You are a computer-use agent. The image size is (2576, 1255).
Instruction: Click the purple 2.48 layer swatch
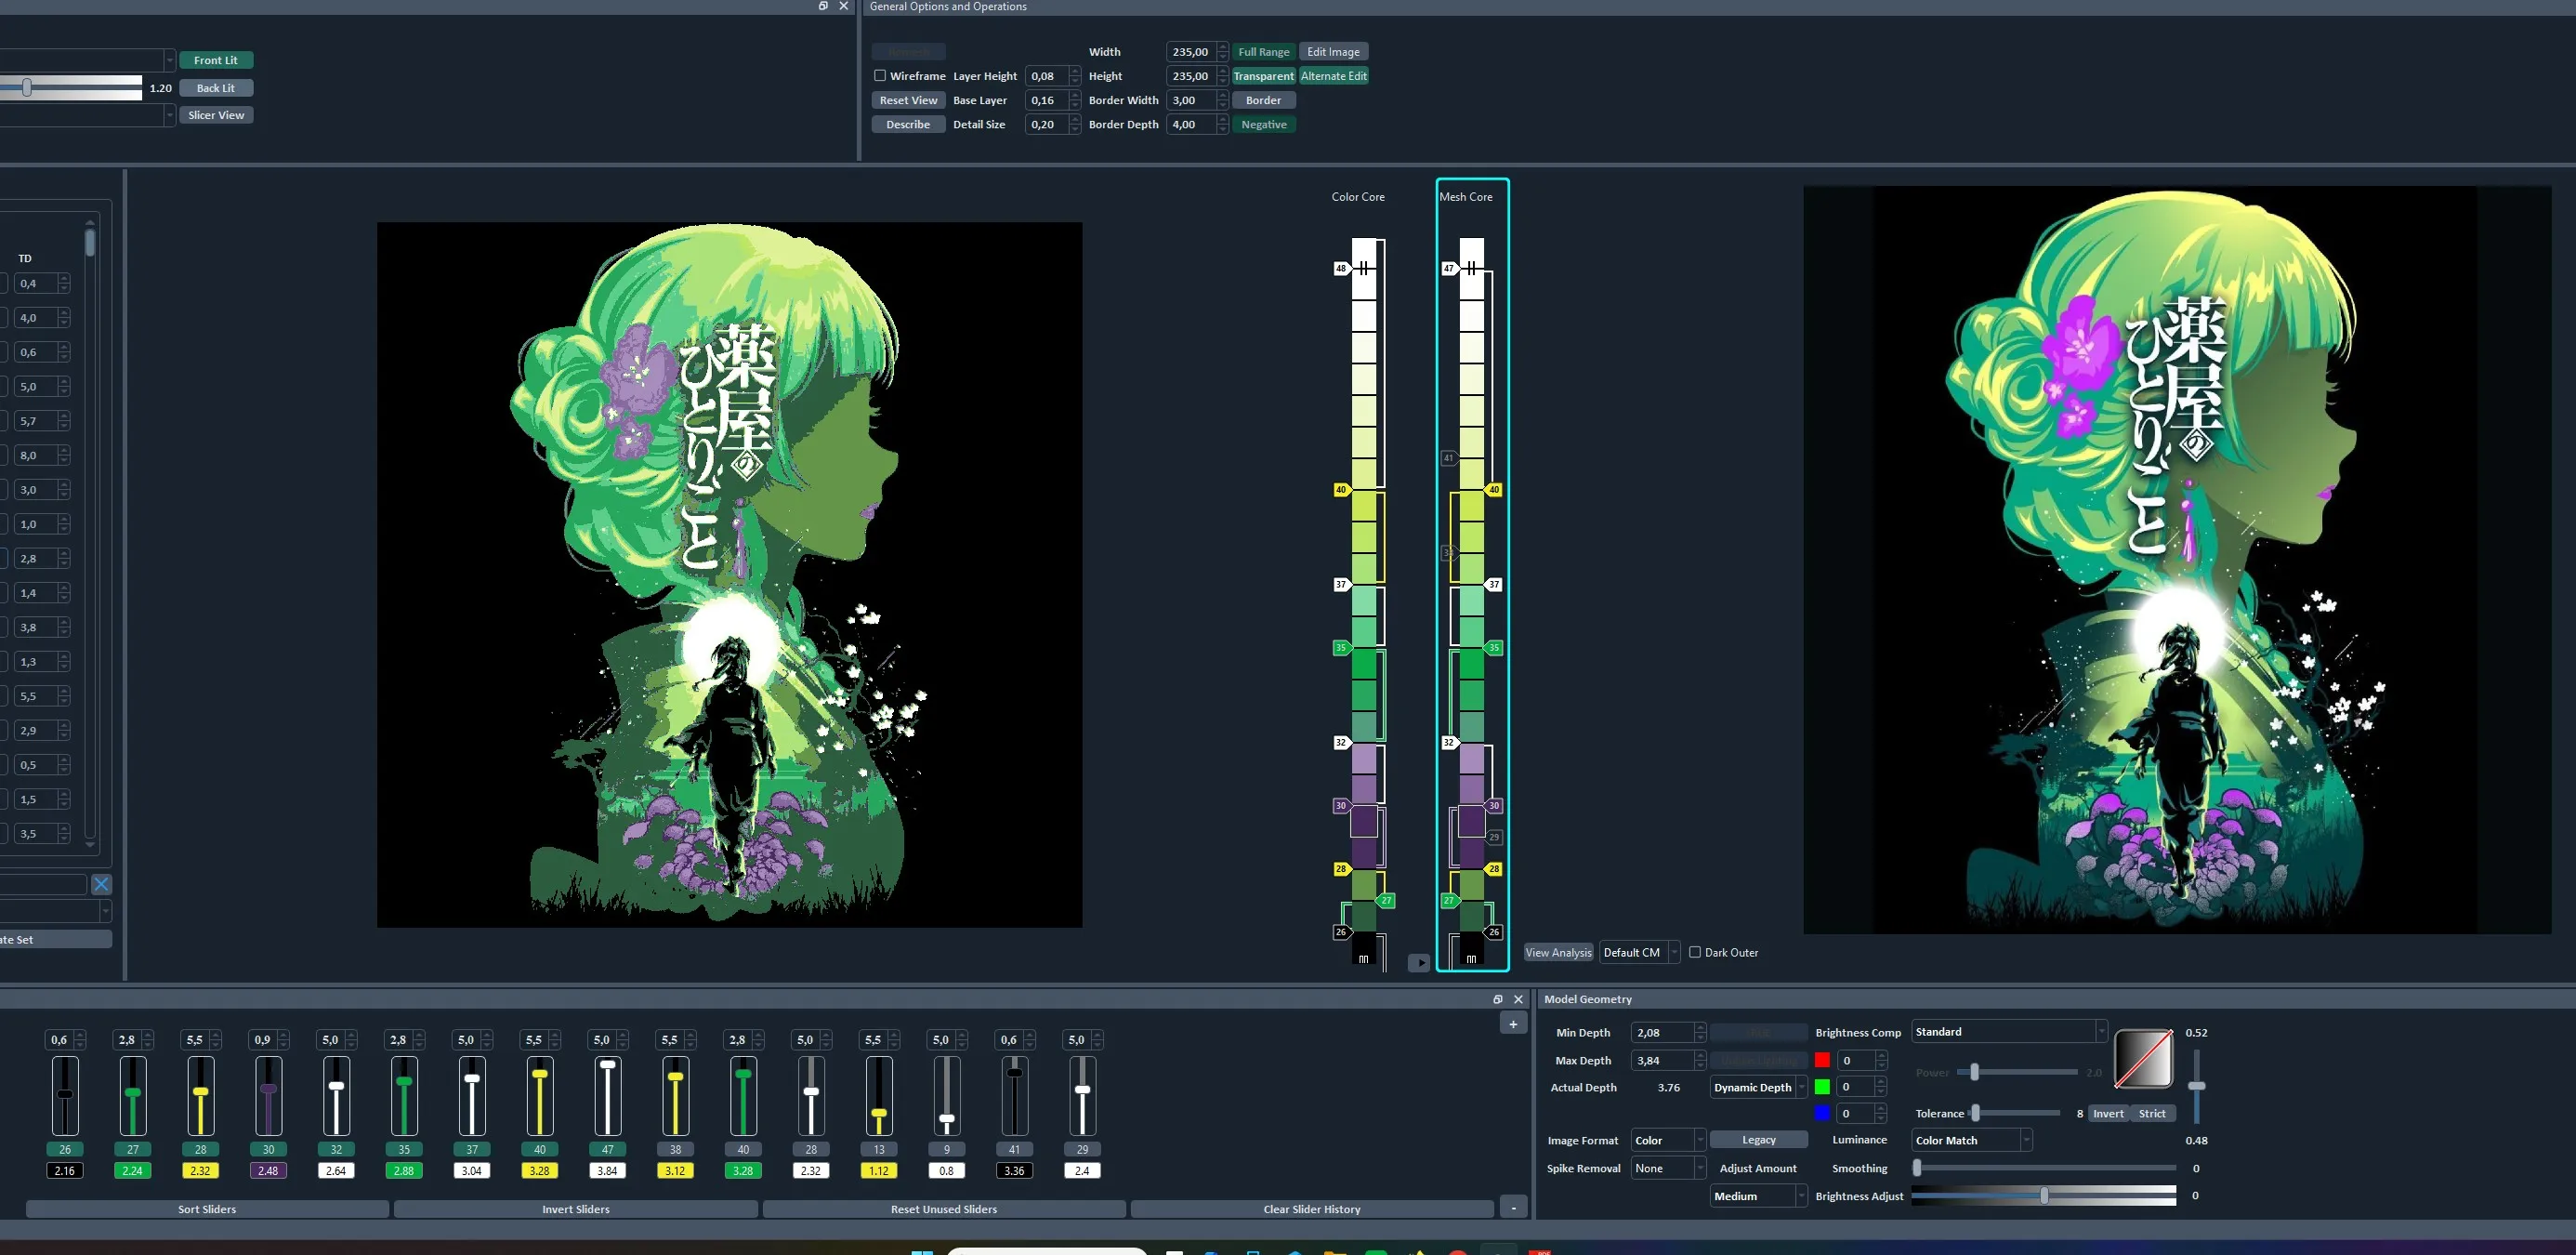(268, 1170)
